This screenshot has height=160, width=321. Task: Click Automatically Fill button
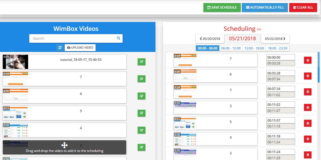(265, 7)
